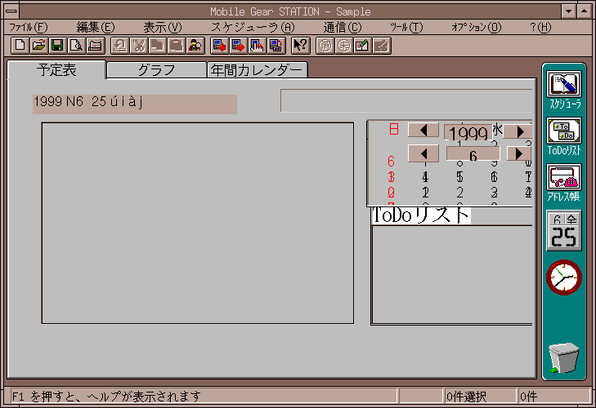
Task: Open the ファイル(F) menu
Action: tap(29, 27)
